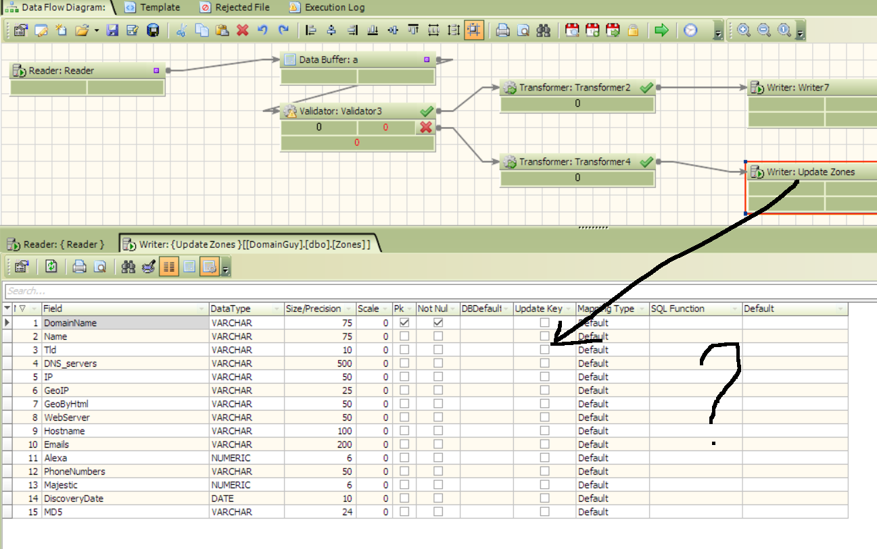Open the Rejected File tab

pos(235,7)
